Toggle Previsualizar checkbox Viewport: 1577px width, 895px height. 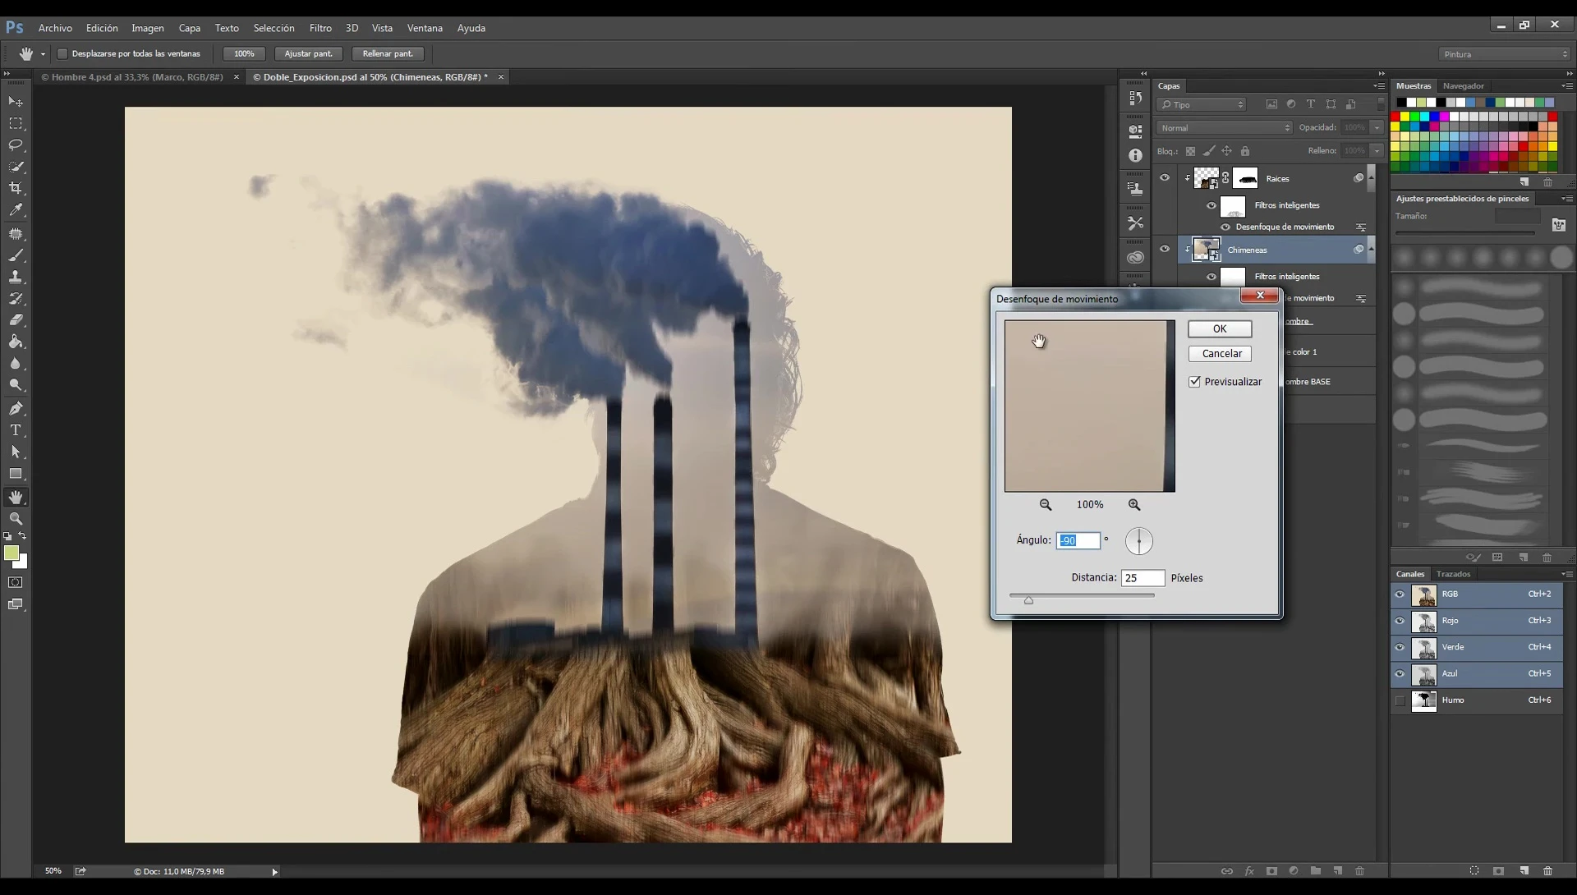tap(1195, 382)
